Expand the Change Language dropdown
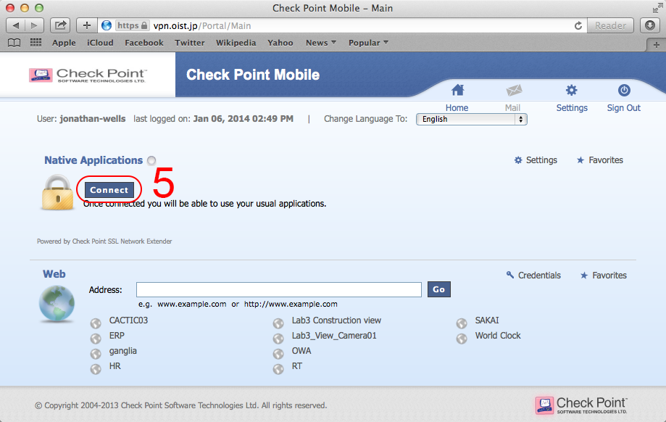The width and height of the screenshot is (666, 422). pos(471,119)
